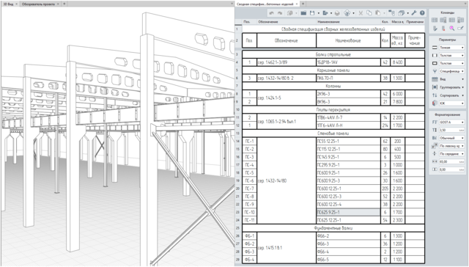The width and height of the screenshot is (469, 267).
Task: Click the red-marked column icon under Команды
Action: (443, 28)
